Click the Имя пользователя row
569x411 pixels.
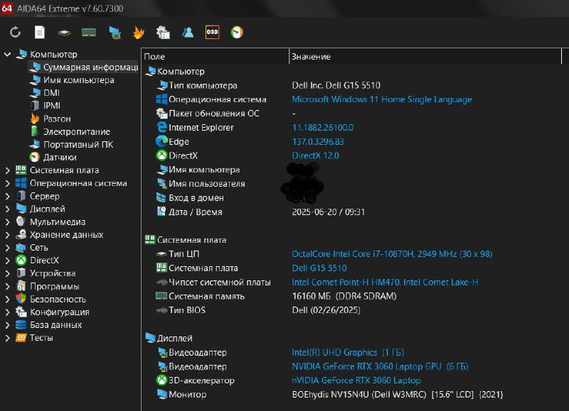click(x=352, y=184)
